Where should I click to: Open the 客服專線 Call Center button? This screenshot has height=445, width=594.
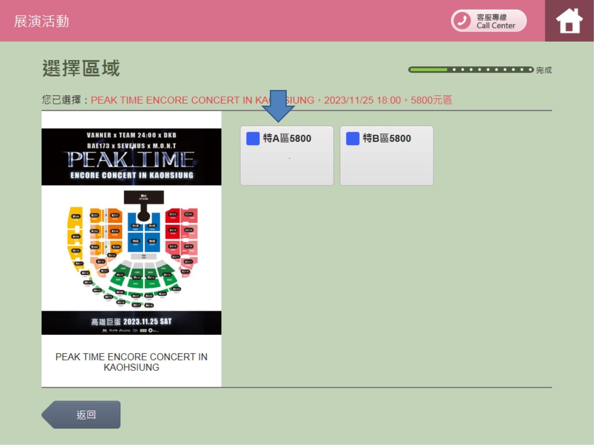point(489,21)
